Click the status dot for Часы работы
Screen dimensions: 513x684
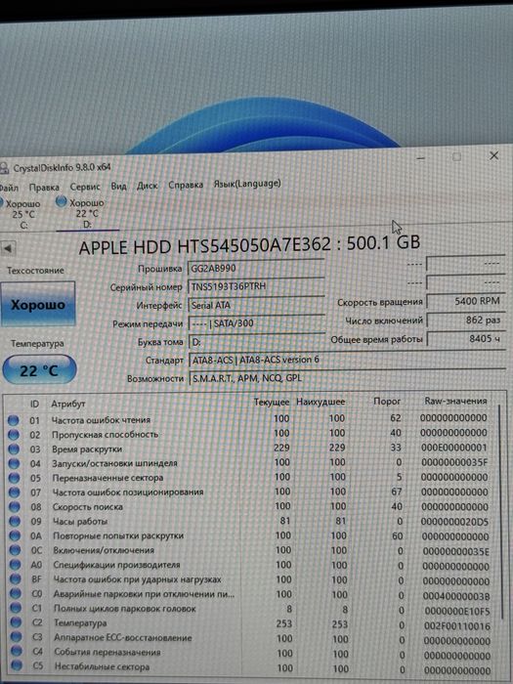click(x=15, y=521)
